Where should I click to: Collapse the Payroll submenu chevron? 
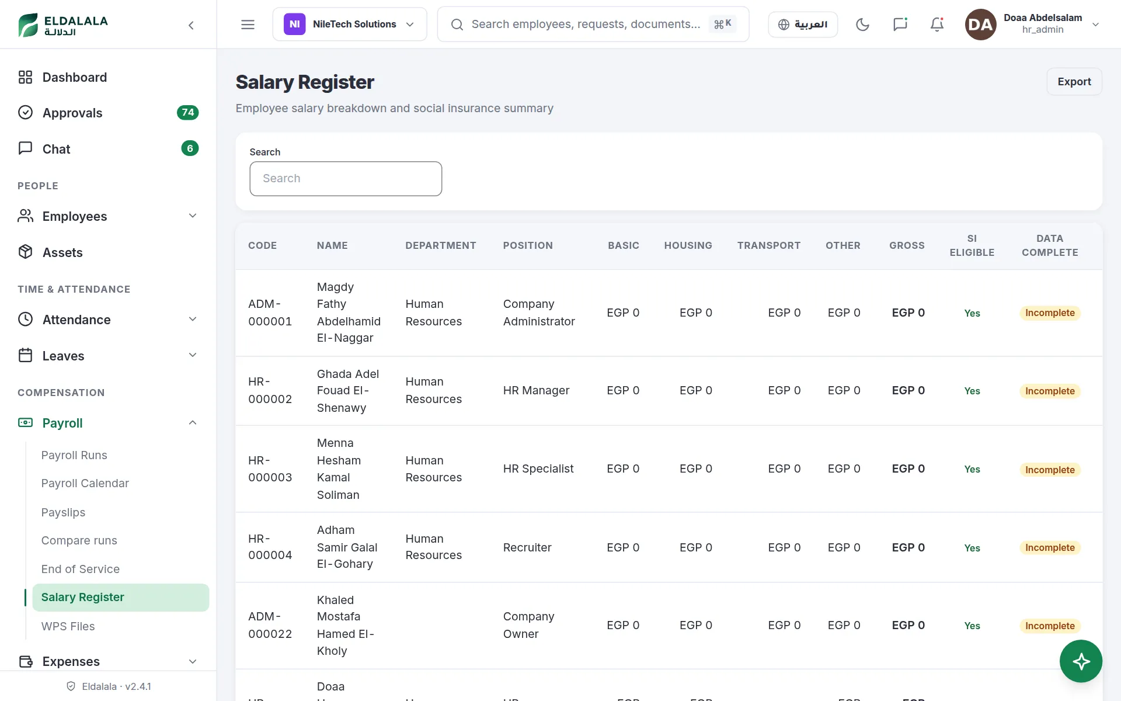(193, 422)
